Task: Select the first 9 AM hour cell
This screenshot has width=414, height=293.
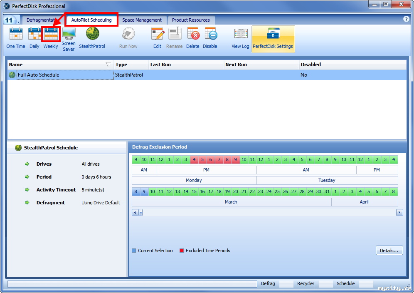Action: (x=136, y=159)
